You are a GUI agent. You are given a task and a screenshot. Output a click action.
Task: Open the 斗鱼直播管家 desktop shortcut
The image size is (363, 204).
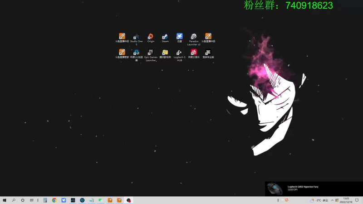pos(122,53)
